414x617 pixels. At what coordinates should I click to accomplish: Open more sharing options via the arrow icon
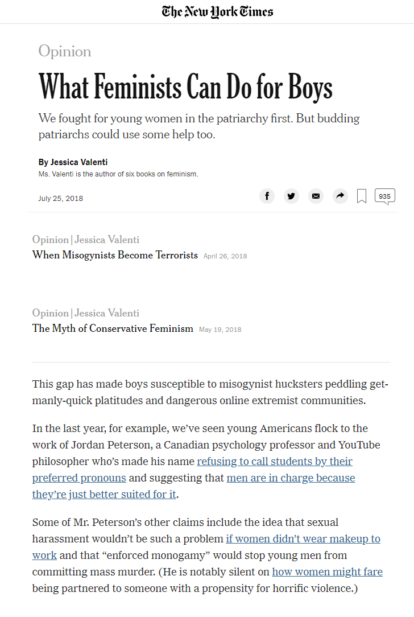(340, 196)
